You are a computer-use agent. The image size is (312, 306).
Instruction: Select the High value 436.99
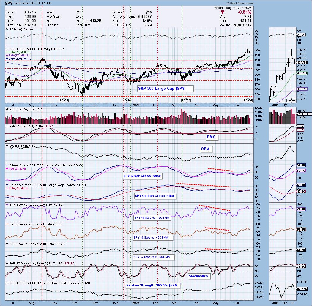(30, 17)
